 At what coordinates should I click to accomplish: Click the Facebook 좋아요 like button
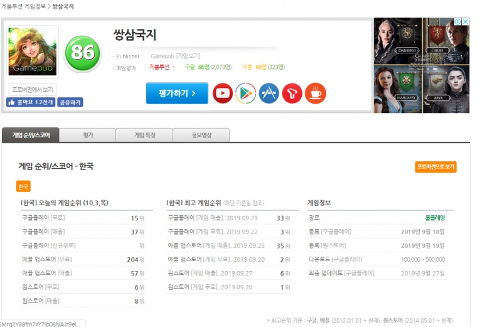pos(30,102)
